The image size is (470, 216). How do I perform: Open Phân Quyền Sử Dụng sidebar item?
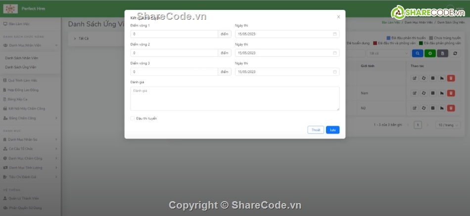pyautogui.click(x=25, y=208)
